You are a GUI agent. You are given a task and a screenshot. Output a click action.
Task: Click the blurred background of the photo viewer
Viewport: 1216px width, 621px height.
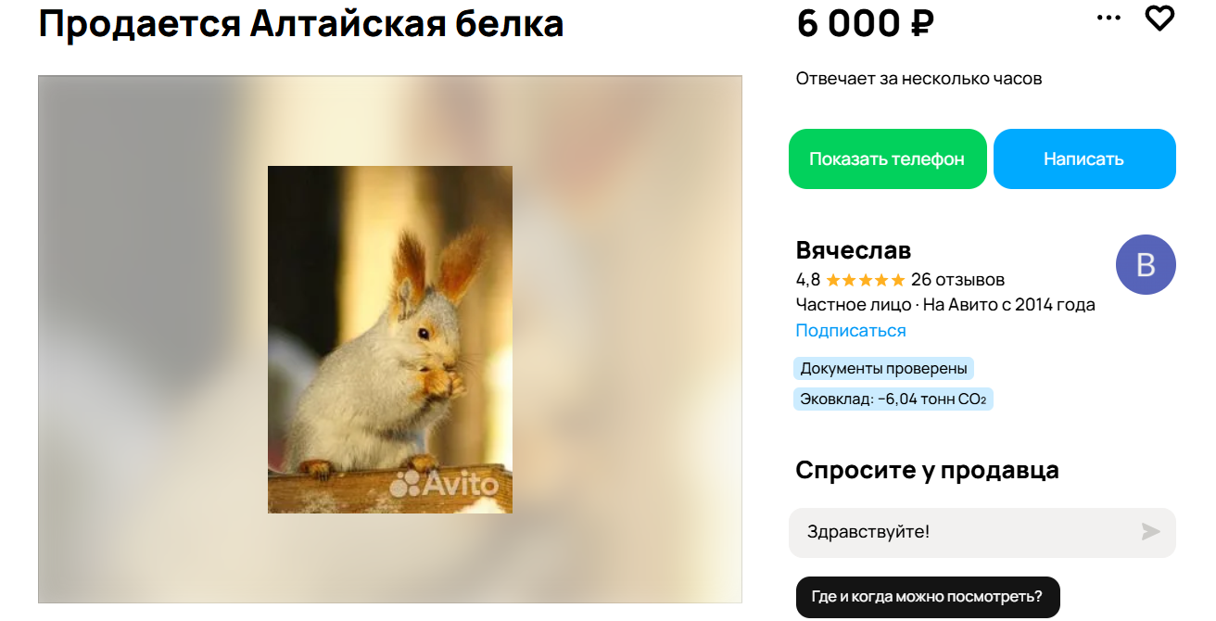tap(148, 339)
